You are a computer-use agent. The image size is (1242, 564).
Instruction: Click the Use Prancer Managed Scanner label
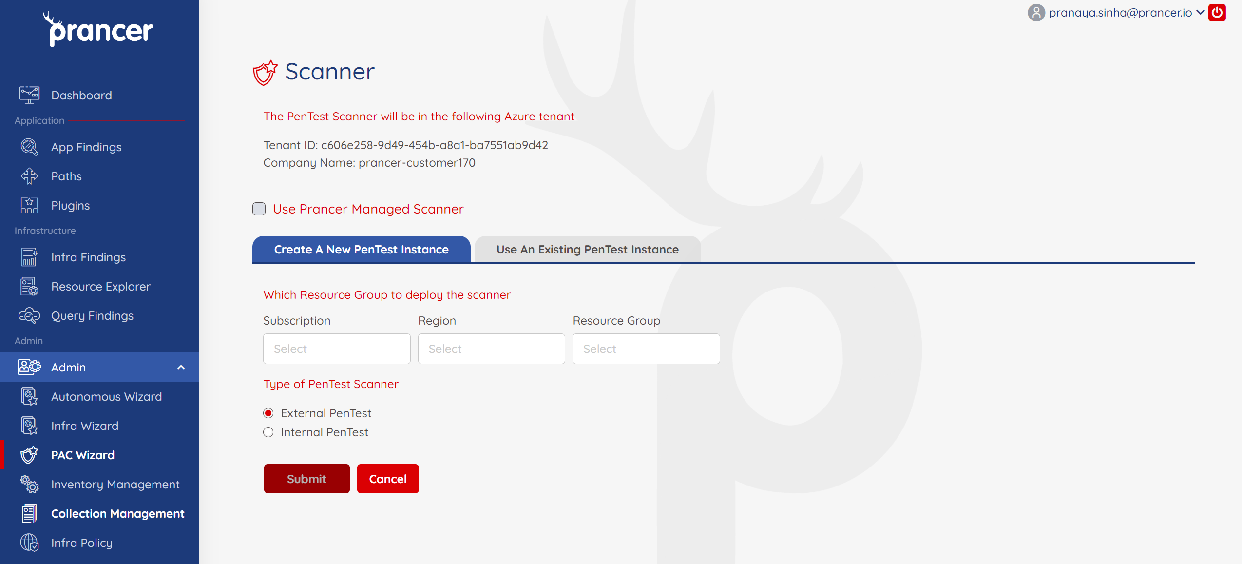[x=368, y=209]
